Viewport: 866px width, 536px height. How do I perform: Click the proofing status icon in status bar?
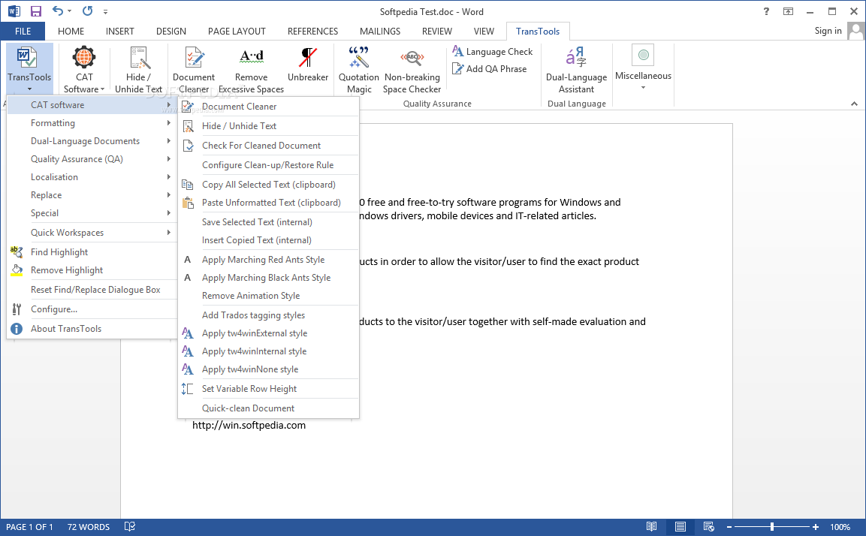coord(130,526)
